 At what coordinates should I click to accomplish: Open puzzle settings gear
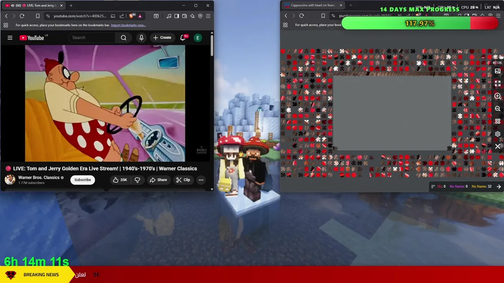(498, 134)
